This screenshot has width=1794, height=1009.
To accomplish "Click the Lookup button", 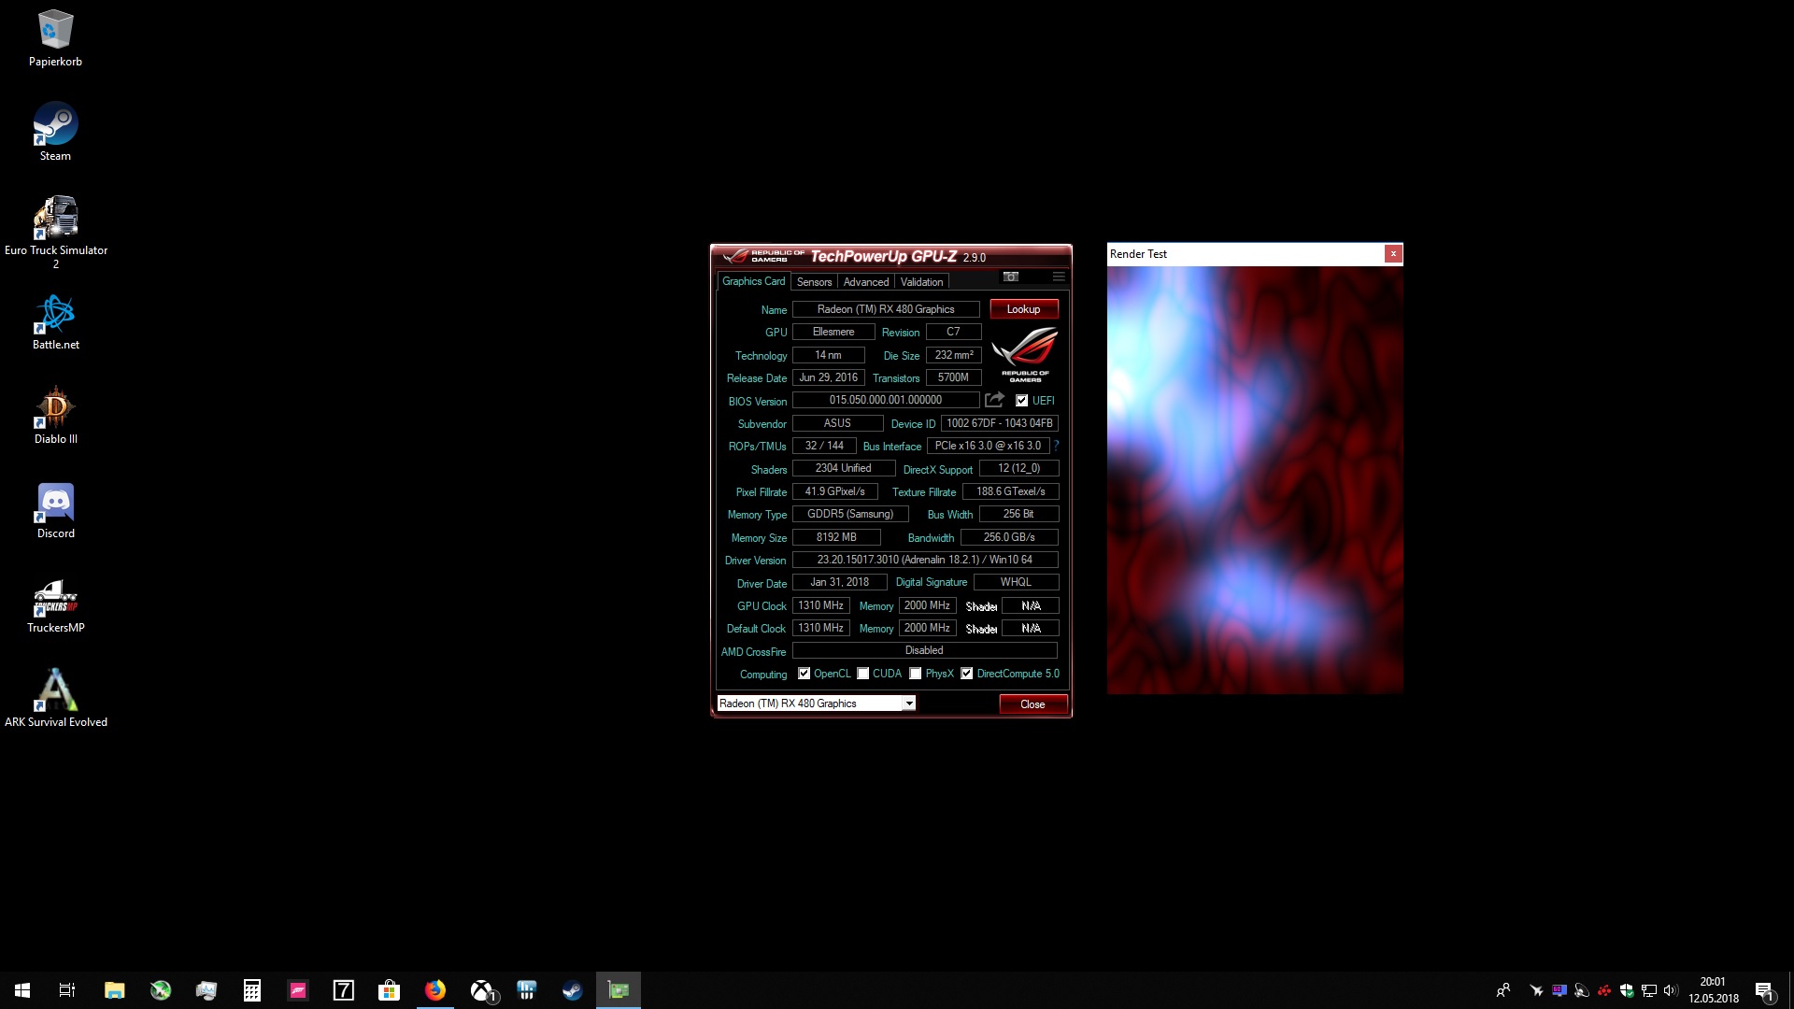I will tap(1023, 309).
